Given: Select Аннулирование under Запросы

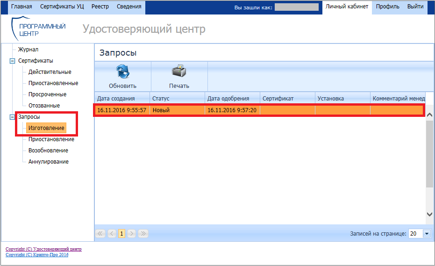Looking at the screenshot, I should pyautogui.click(x=48, y=162).
